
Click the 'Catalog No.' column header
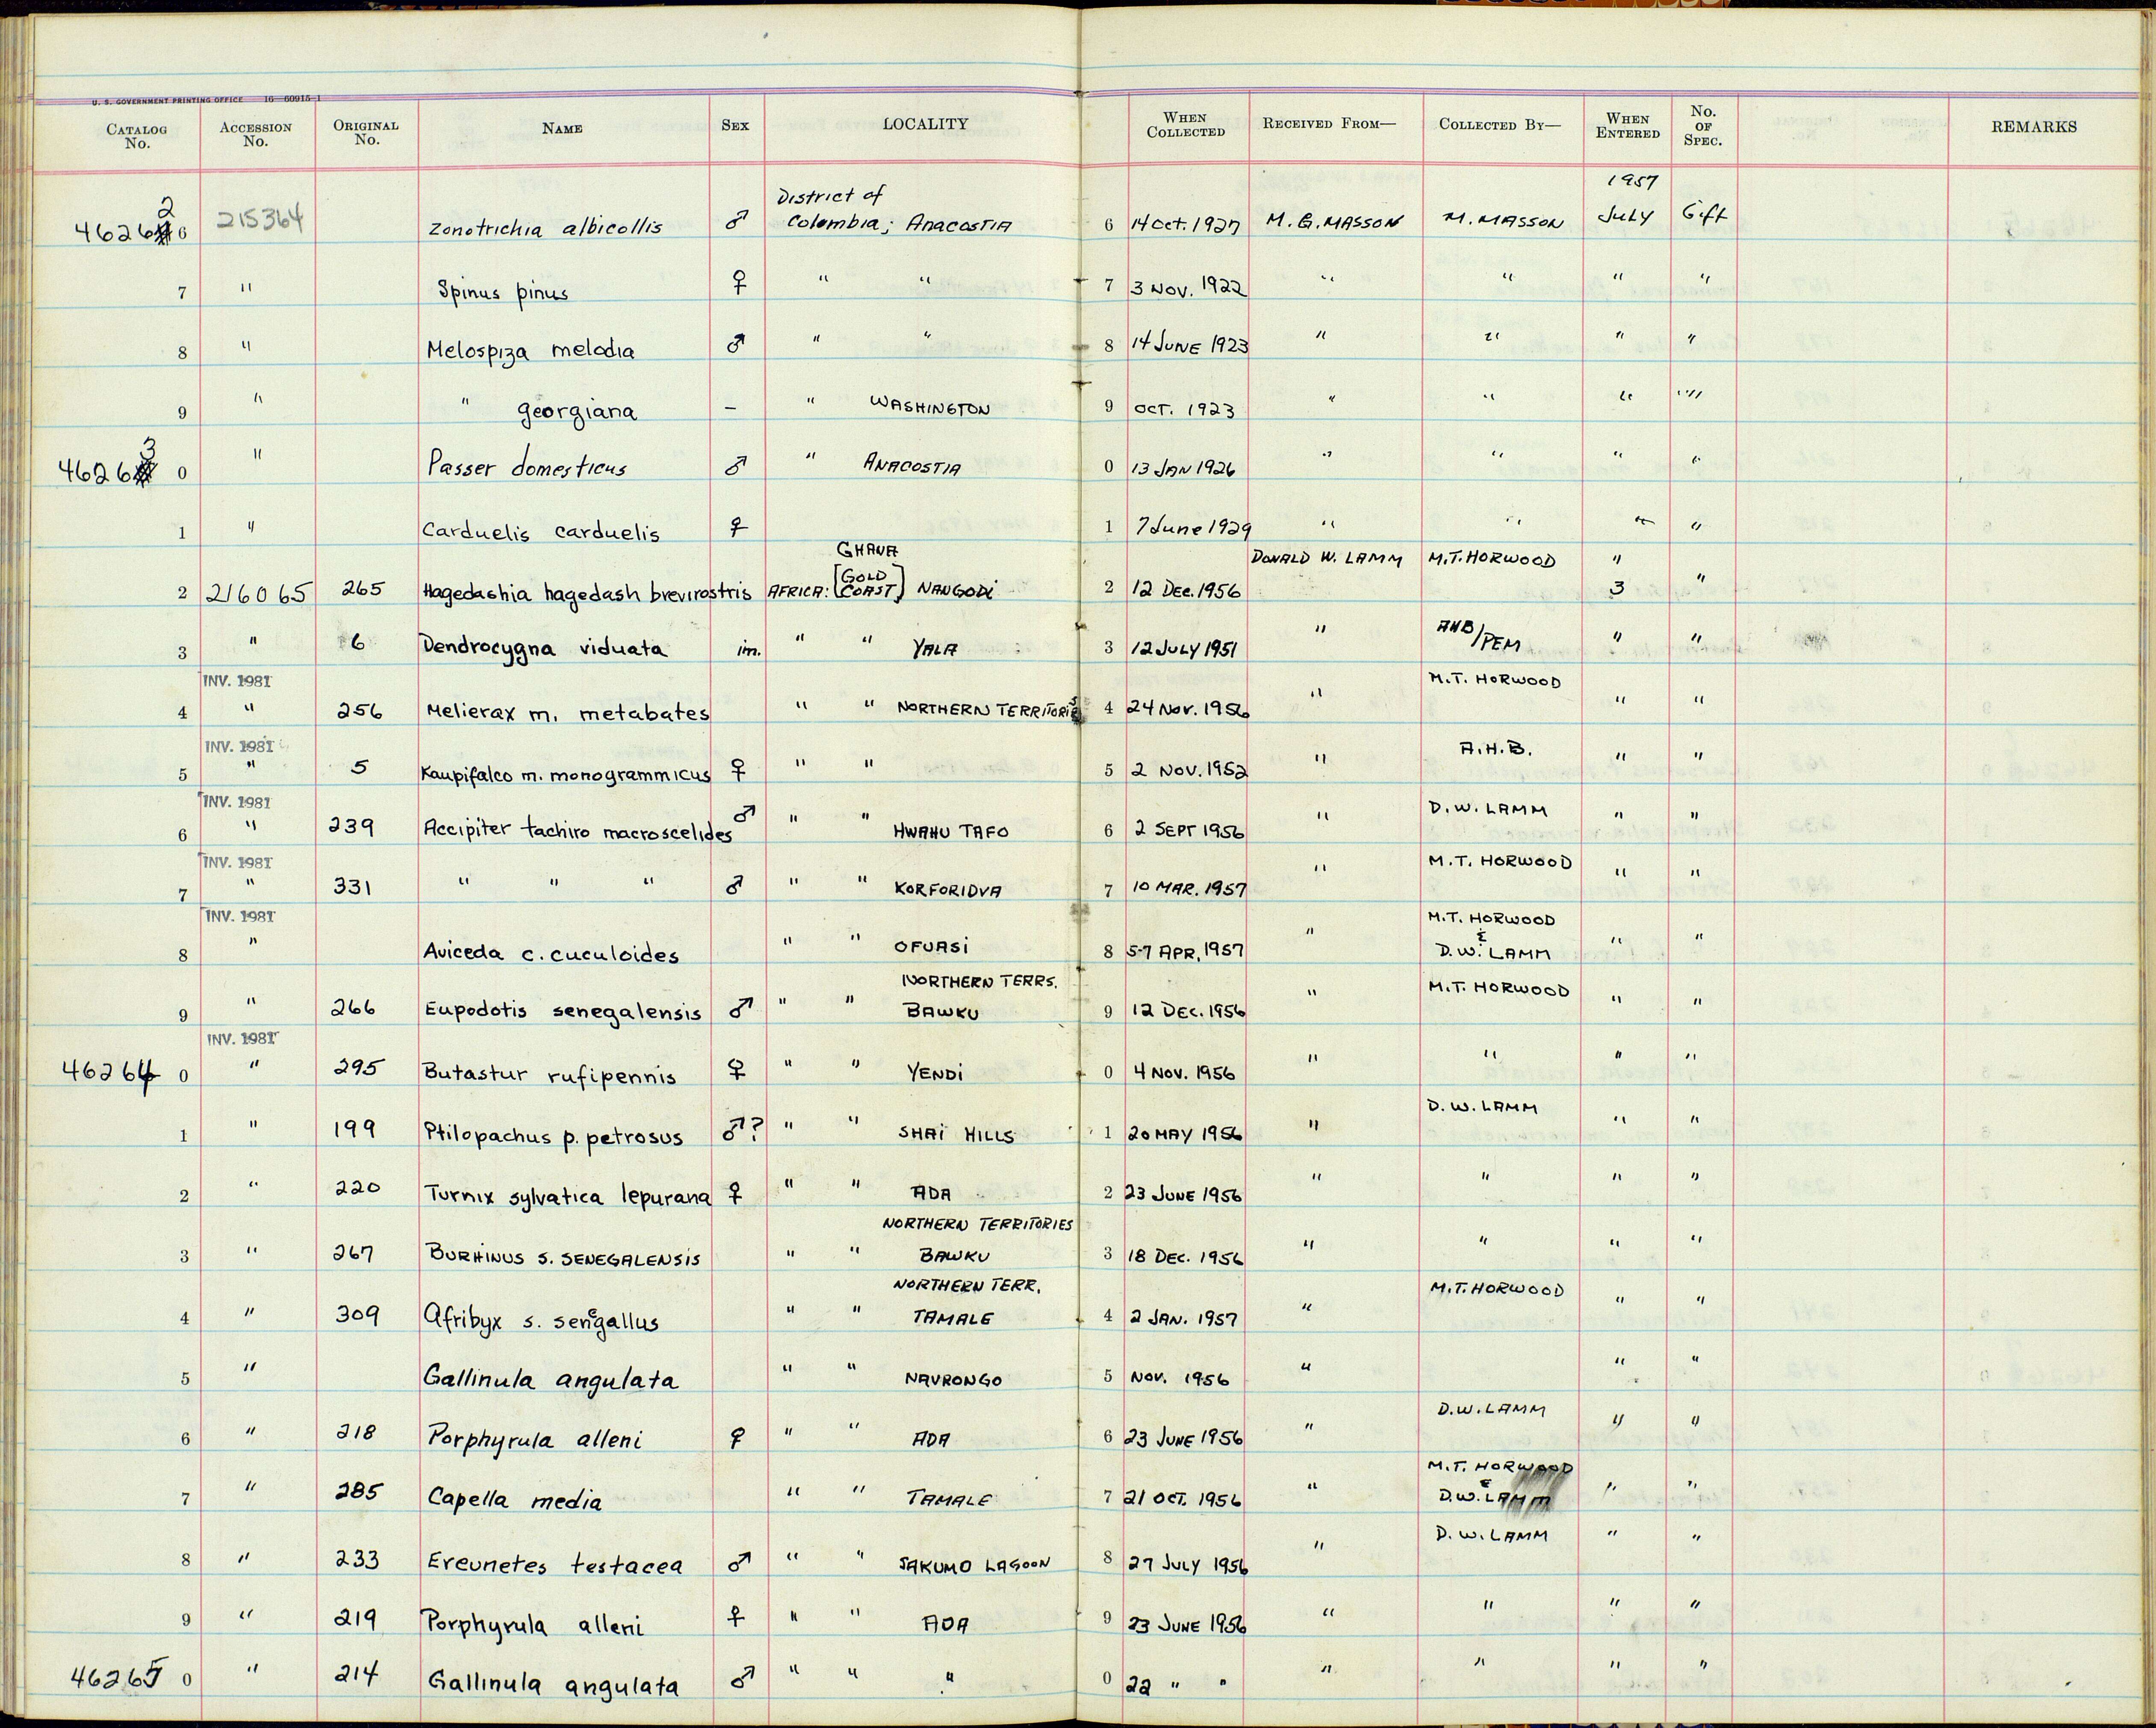[x=137, y=135]
